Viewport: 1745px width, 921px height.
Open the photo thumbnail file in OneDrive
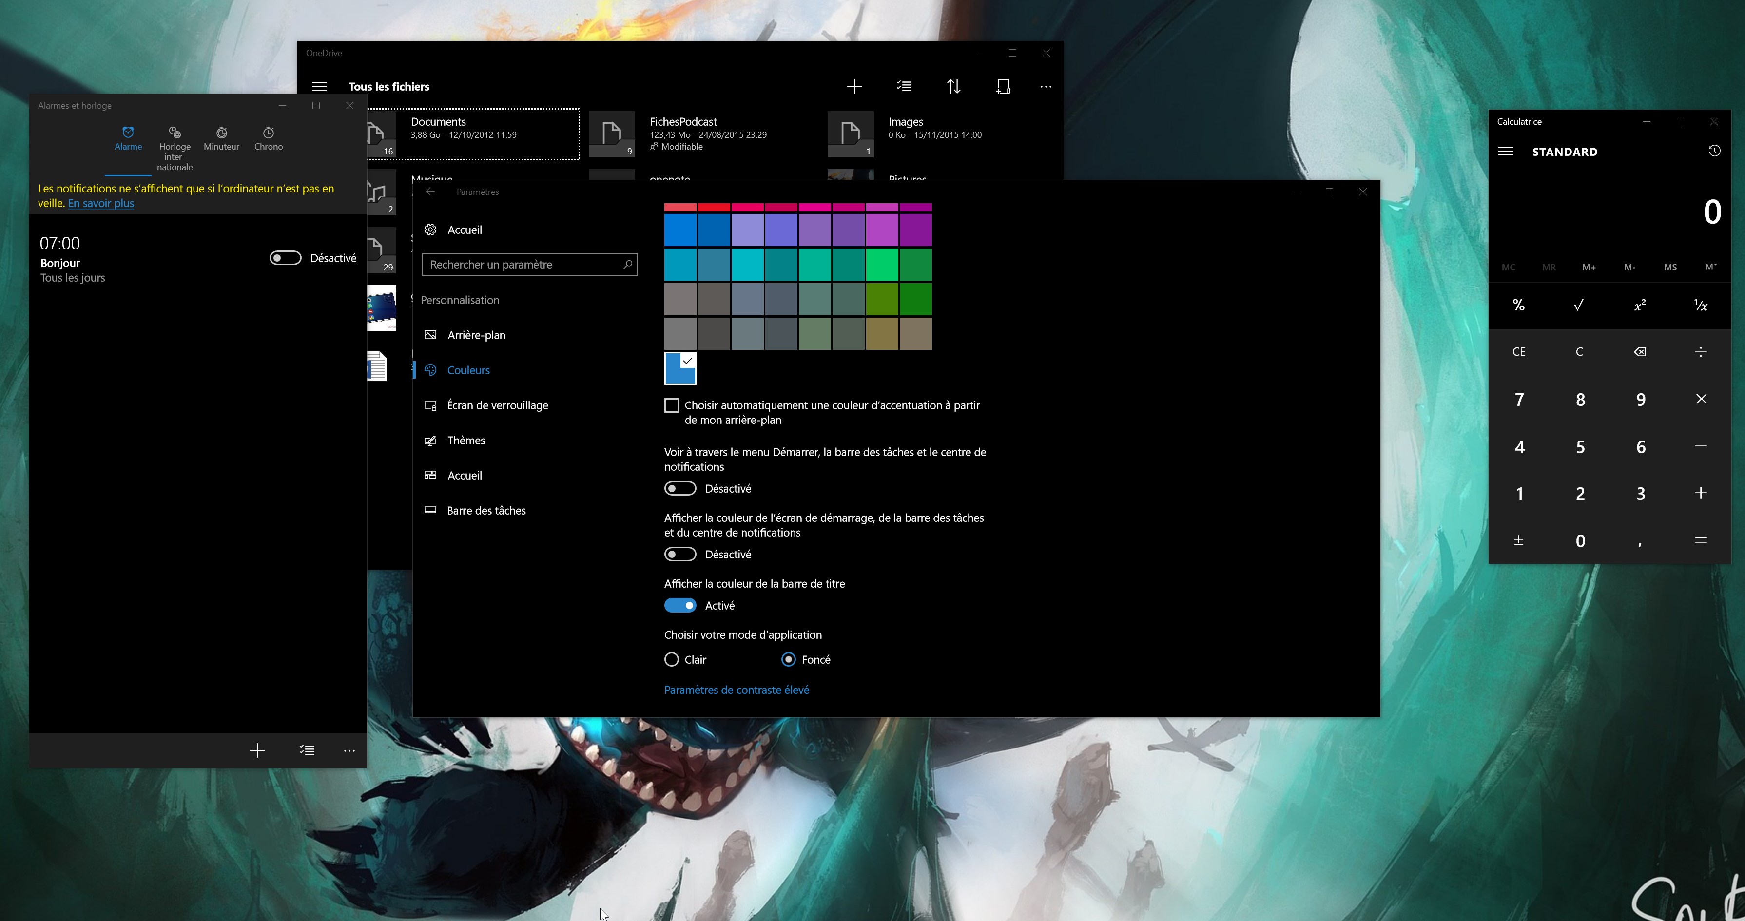click(381, 308)
